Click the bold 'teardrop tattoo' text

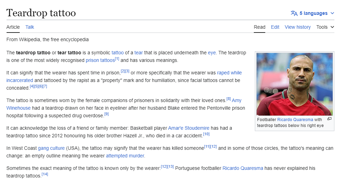tap(33, 53)
